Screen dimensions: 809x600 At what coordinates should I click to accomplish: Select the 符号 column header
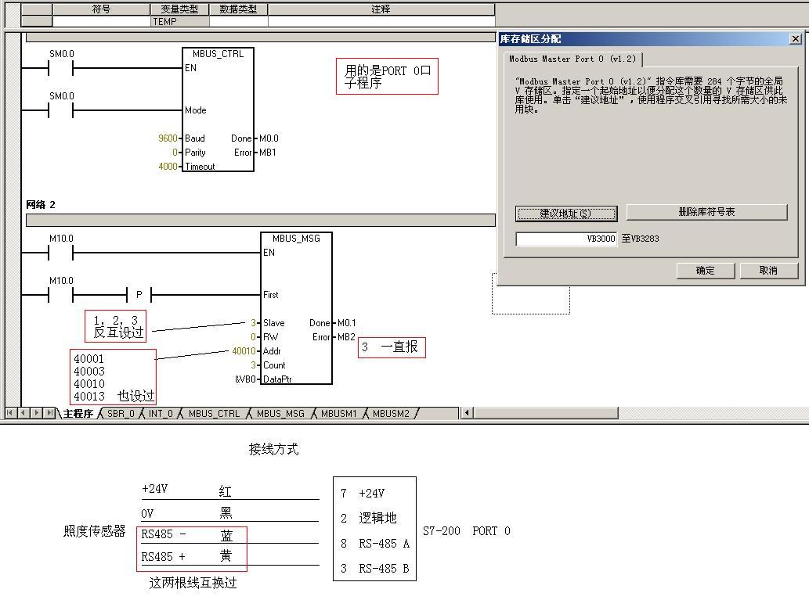pyautogui.click(x=101, y=9)
